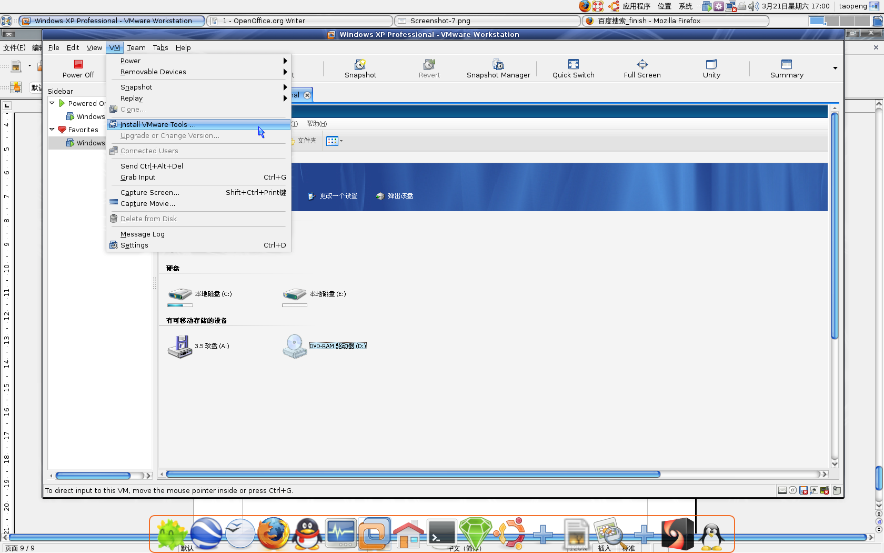
Task: Collapse the Favorites tree group
Action: pyautogui.click(x=52, y=130)
